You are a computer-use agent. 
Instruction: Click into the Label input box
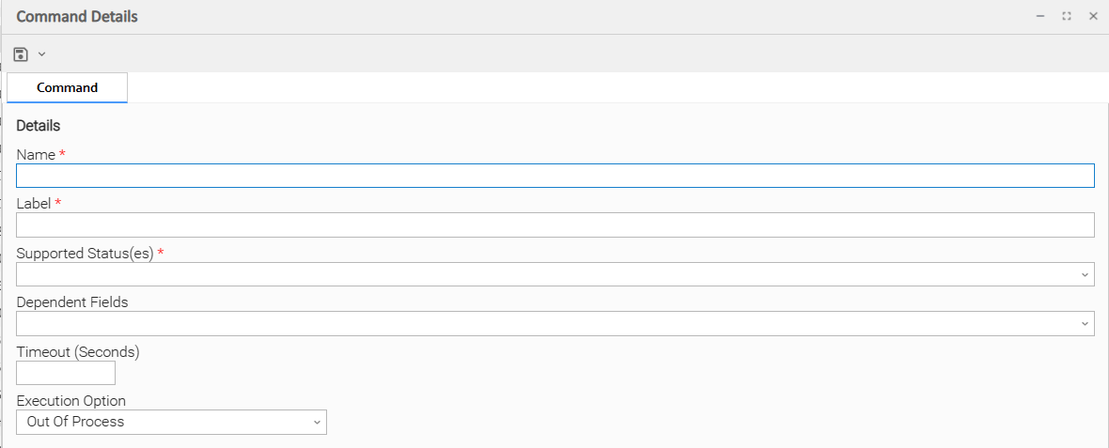(554, 224)
